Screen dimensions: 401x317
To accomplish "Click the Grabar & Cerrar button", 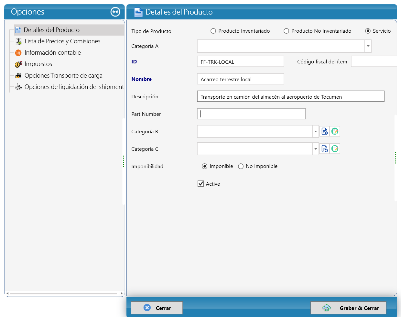I will tap(348, 308).
